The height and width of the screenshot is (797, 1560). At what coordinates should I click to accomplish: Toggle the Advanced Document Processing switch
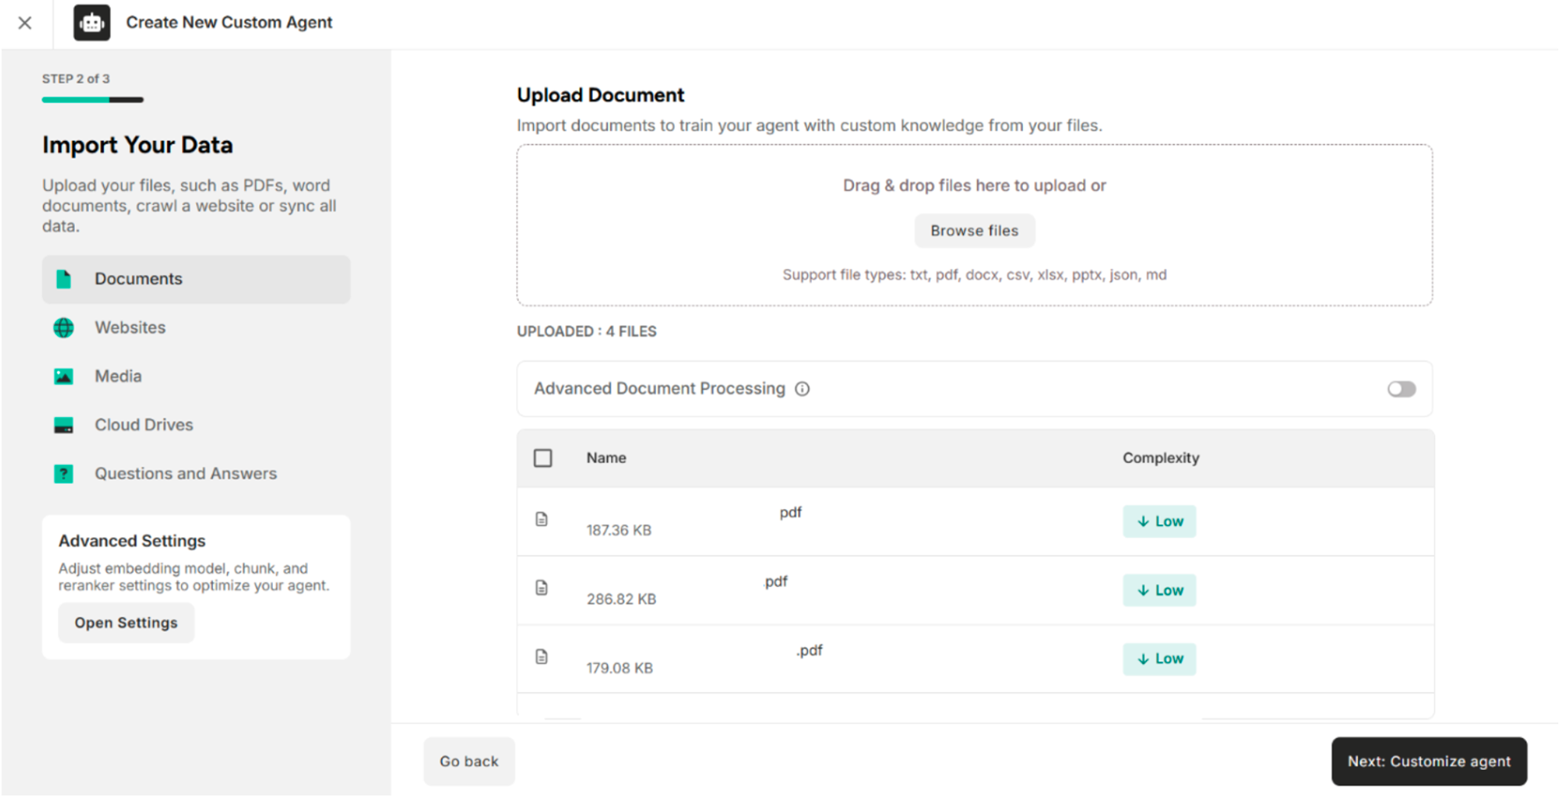click(x=1401, y=389)
